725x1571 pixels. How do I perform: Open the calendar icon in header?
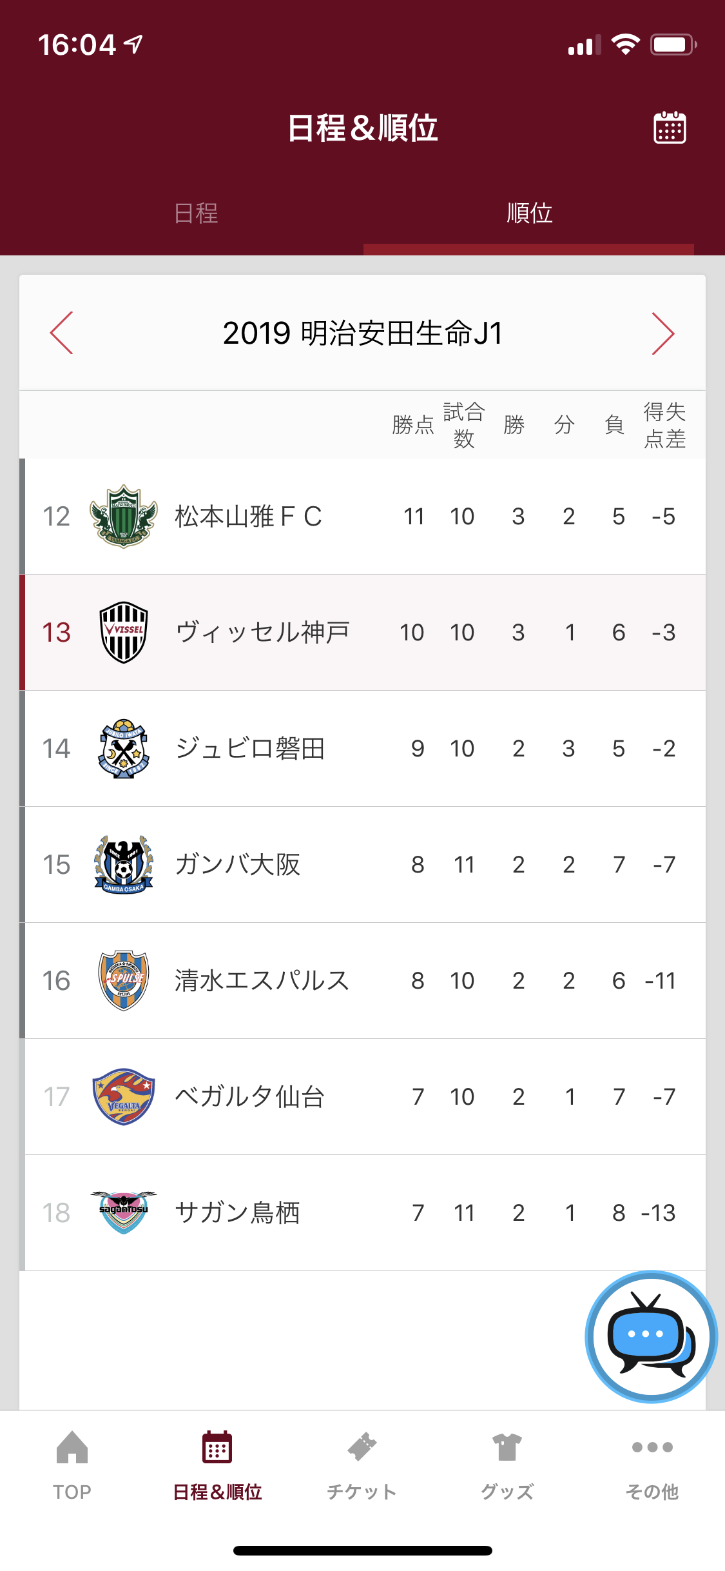(670, 127)
